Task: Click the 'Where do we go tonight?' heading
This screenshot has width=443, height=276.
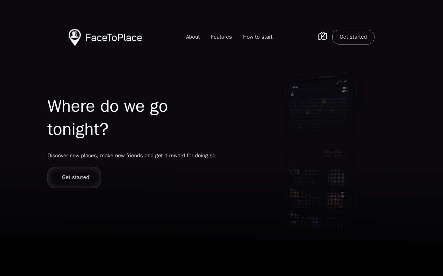Action: pos(108,118)
